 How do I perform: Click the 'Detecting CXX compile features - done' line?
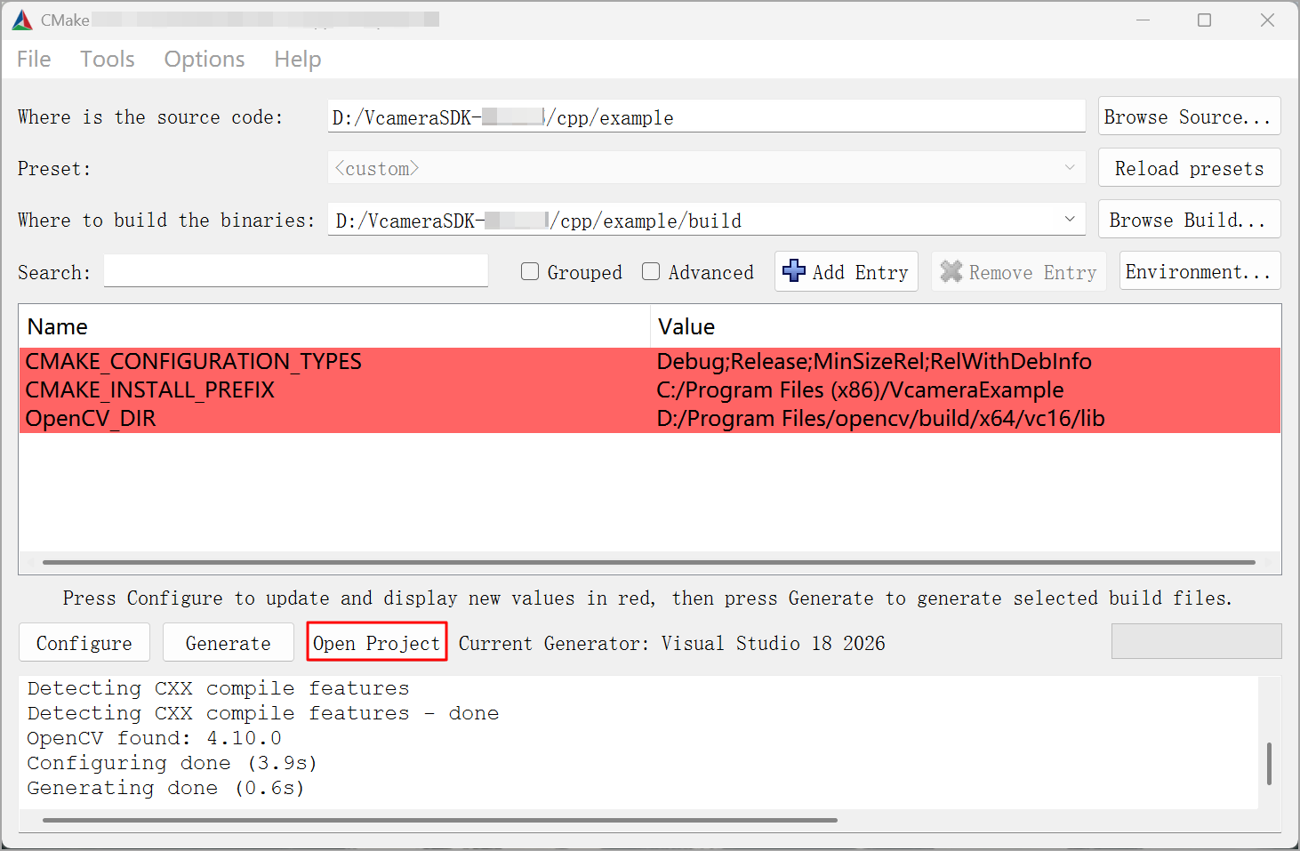point(262,713)
